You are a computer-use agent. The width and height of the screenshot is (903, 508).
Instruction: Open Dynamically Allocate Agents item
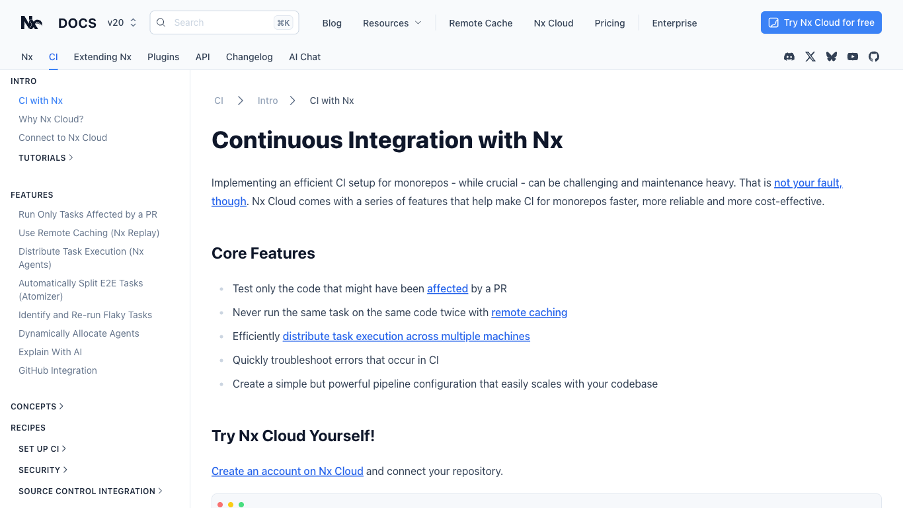(x=79, y=333)
